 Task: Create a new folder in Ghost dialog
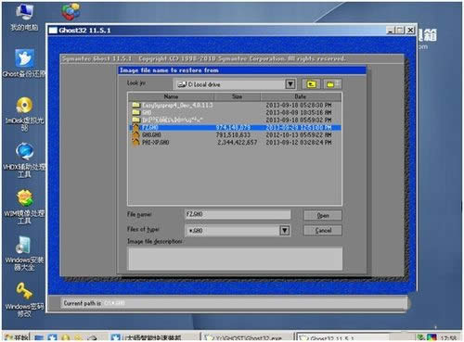[x=331, y=84]
